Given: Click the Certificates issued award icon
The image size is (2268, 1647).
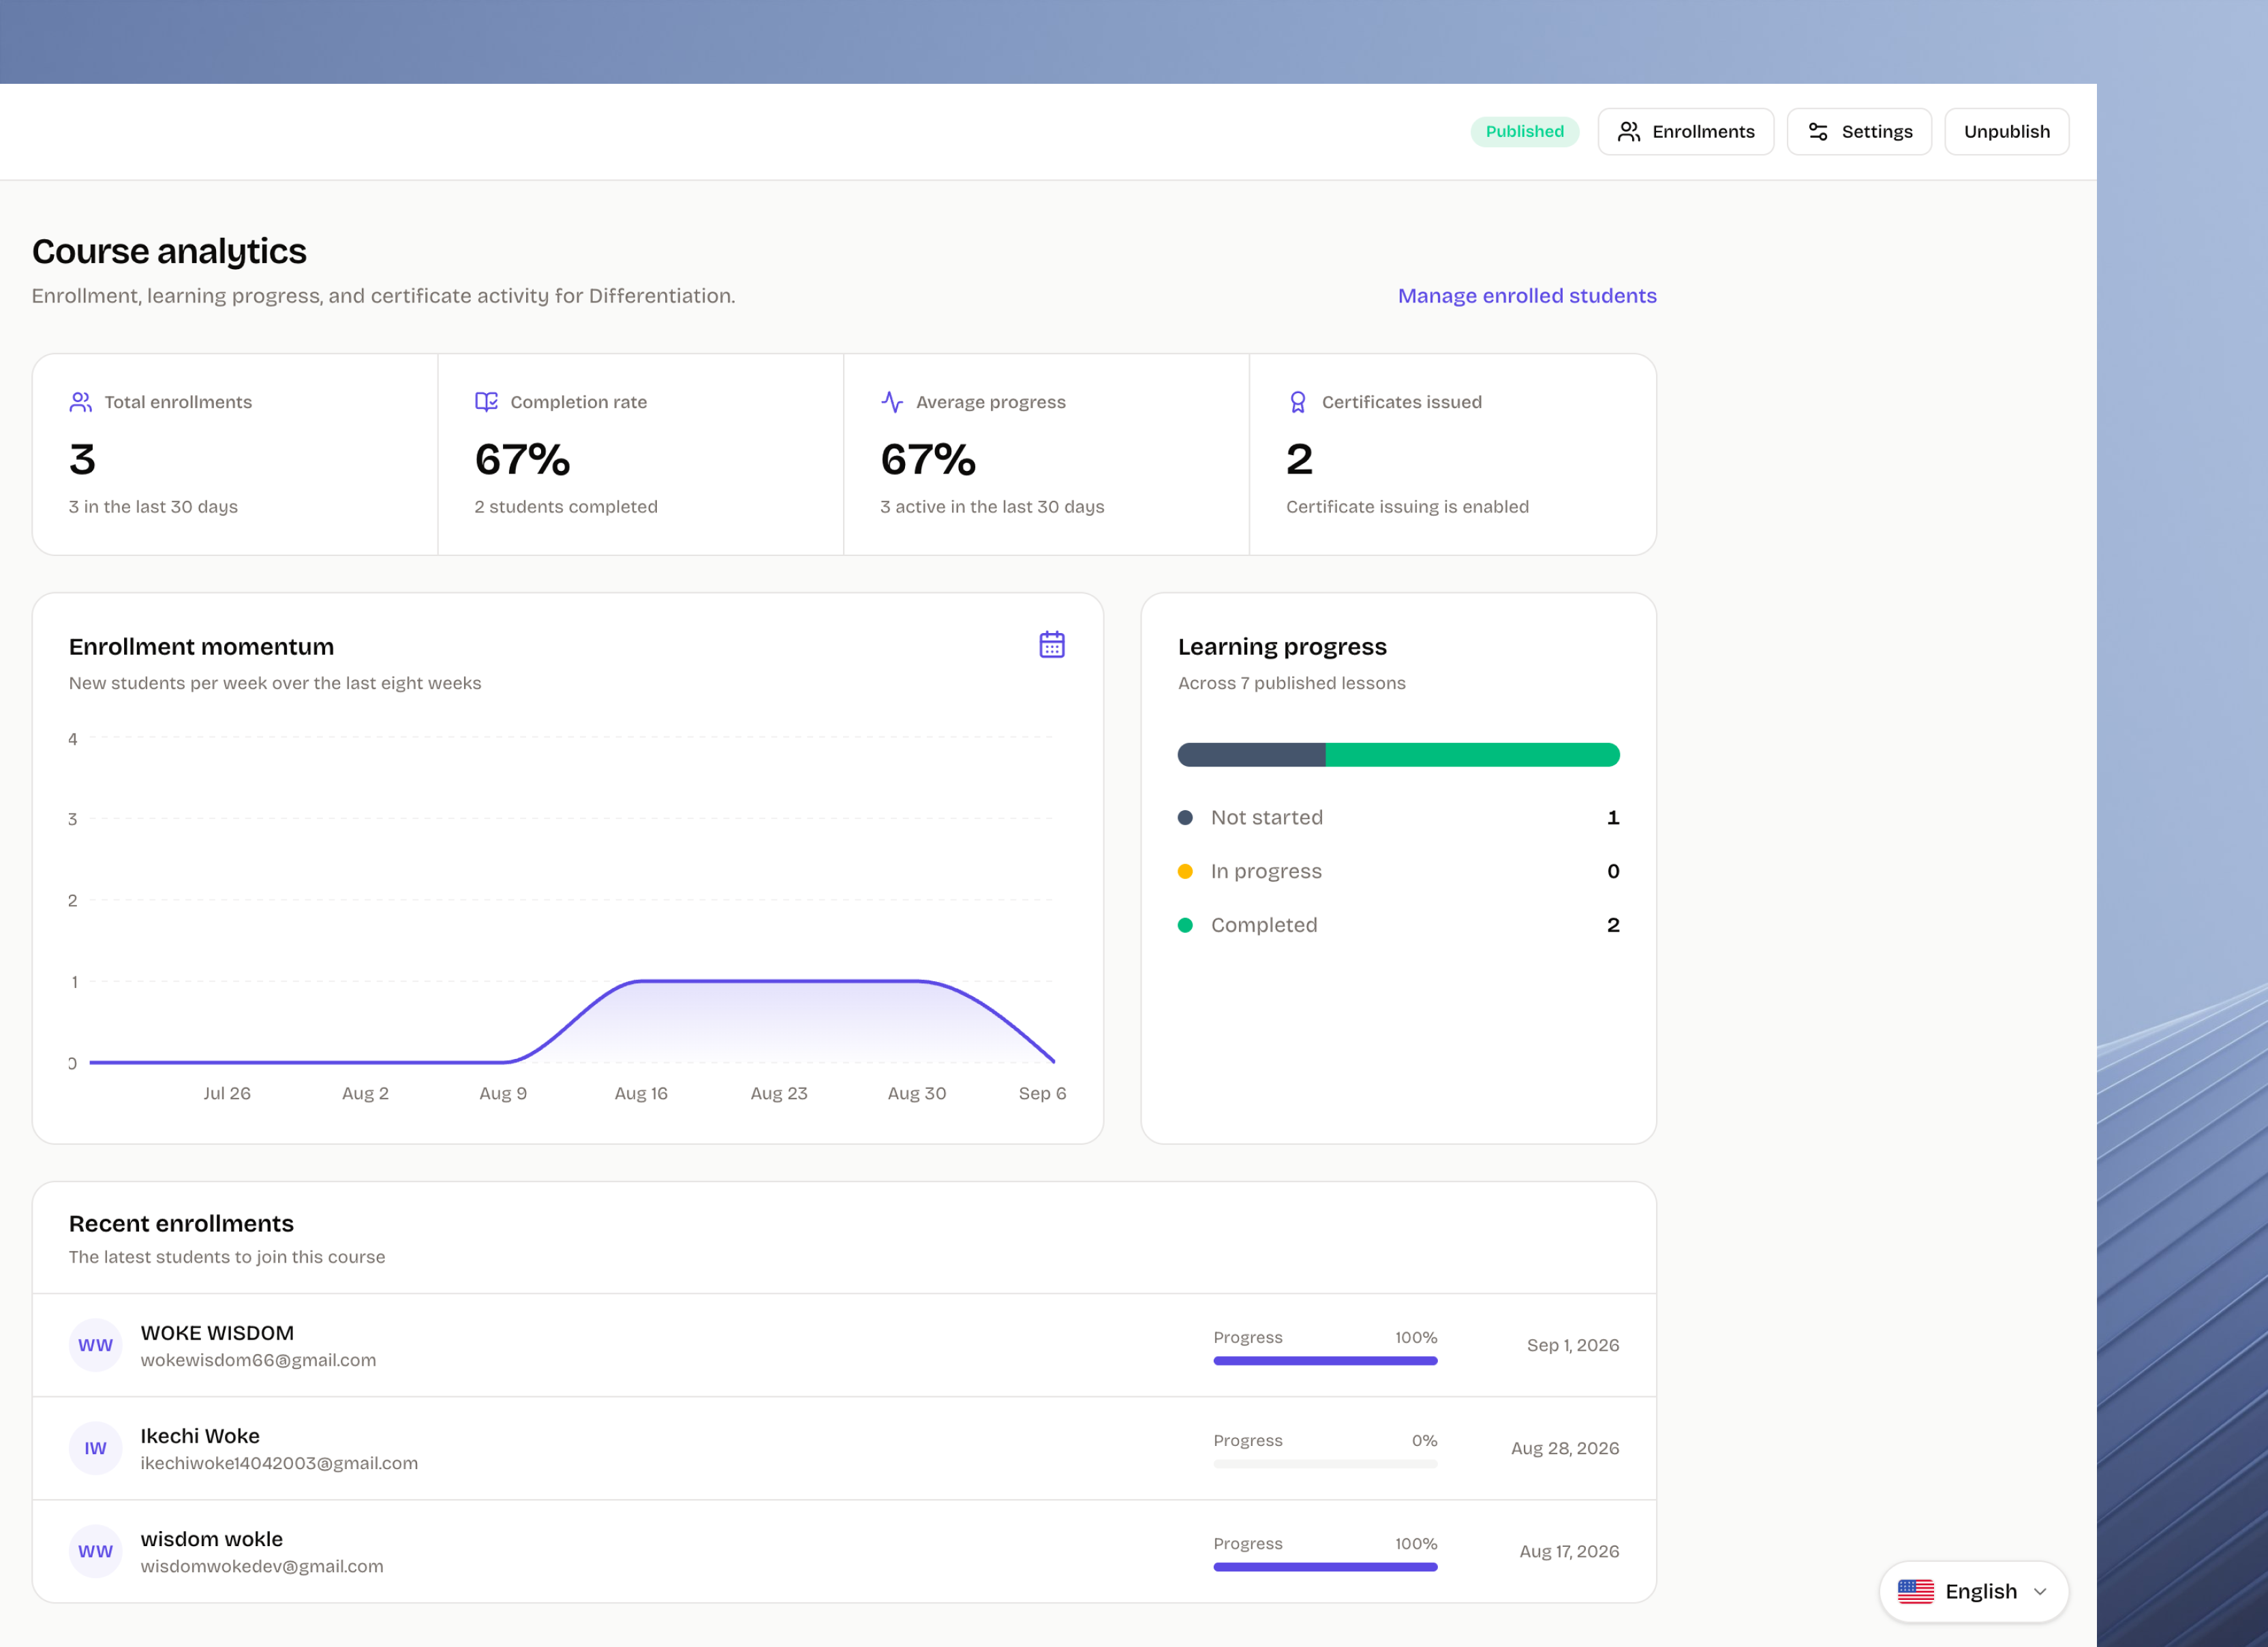Looking at the screenshot, I should click(1297, 402).
